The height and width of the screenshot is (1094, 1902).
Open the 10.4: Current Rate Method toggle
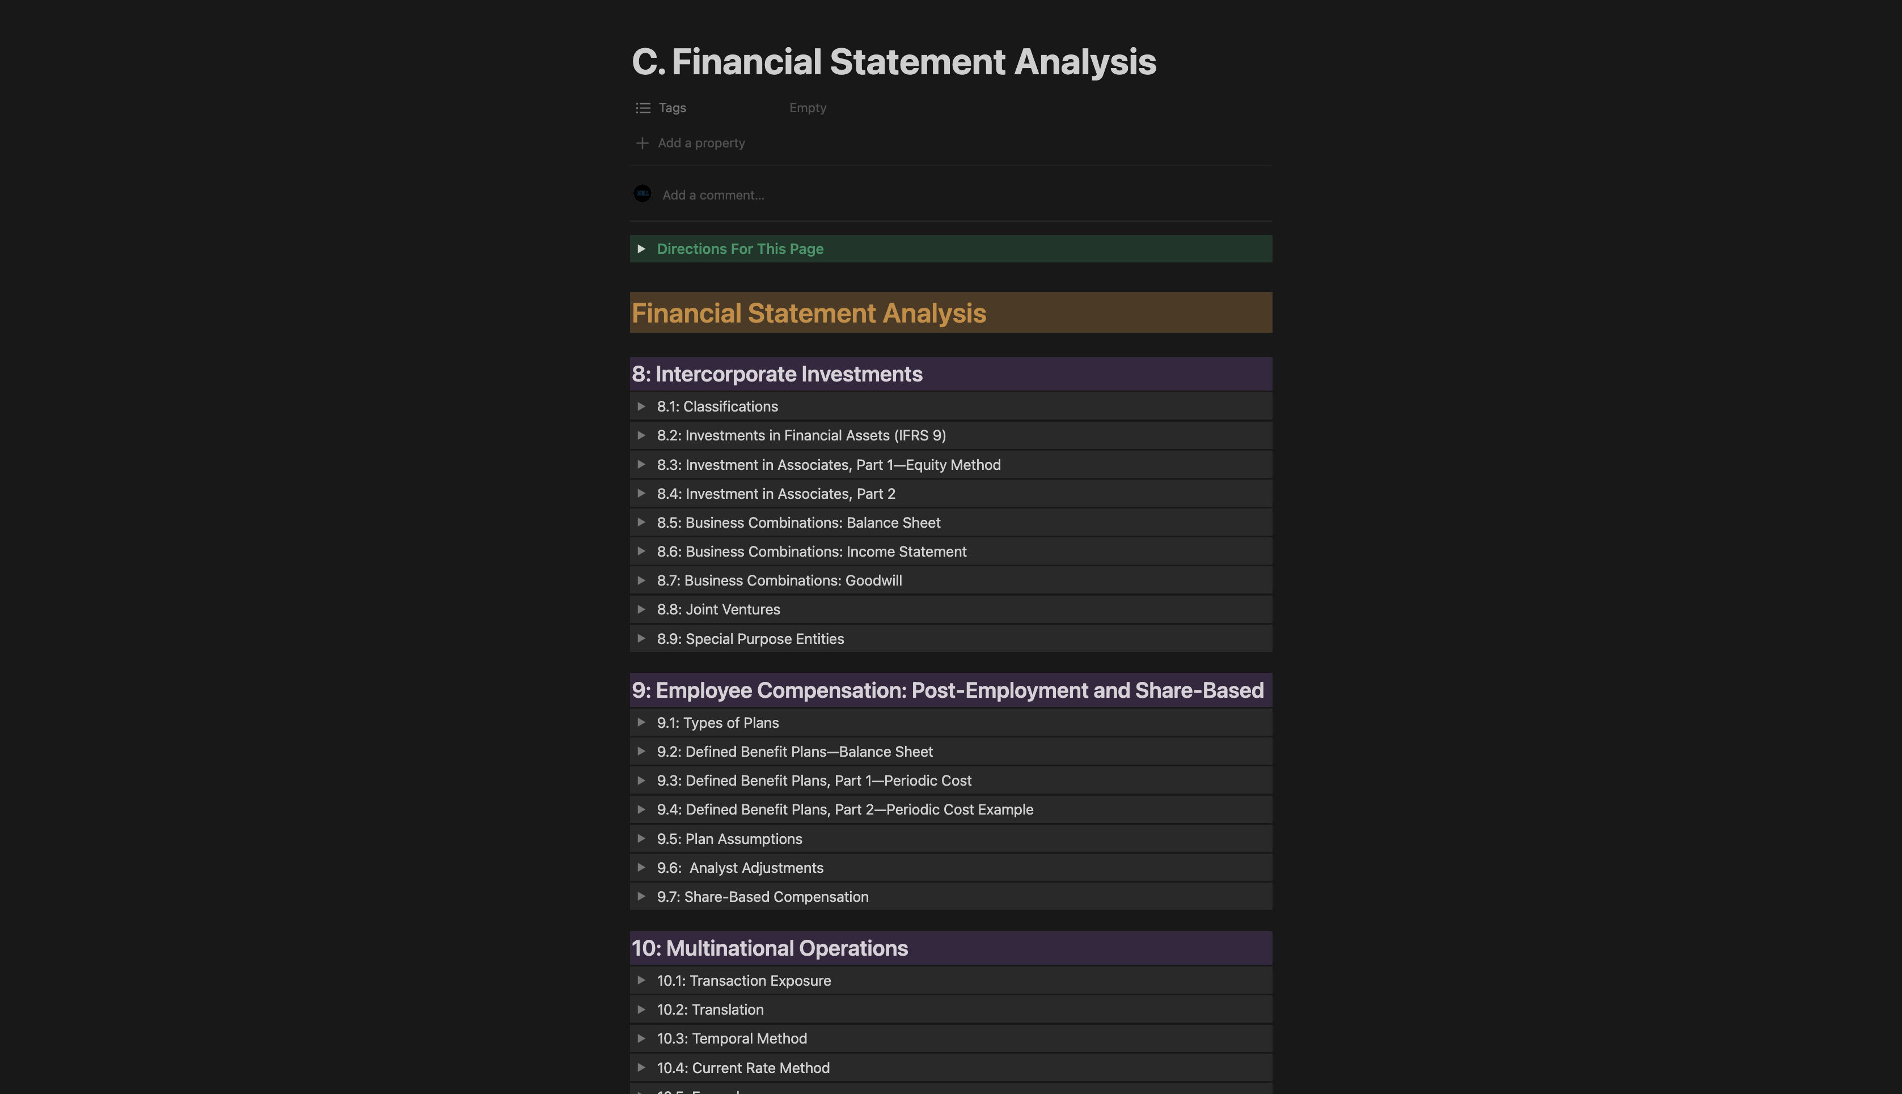643,1067
